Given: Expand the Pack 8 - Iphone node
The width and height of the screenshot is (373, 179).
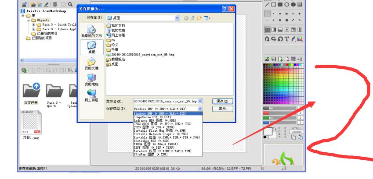Looking at the screenshot, I should coord(33,29).
